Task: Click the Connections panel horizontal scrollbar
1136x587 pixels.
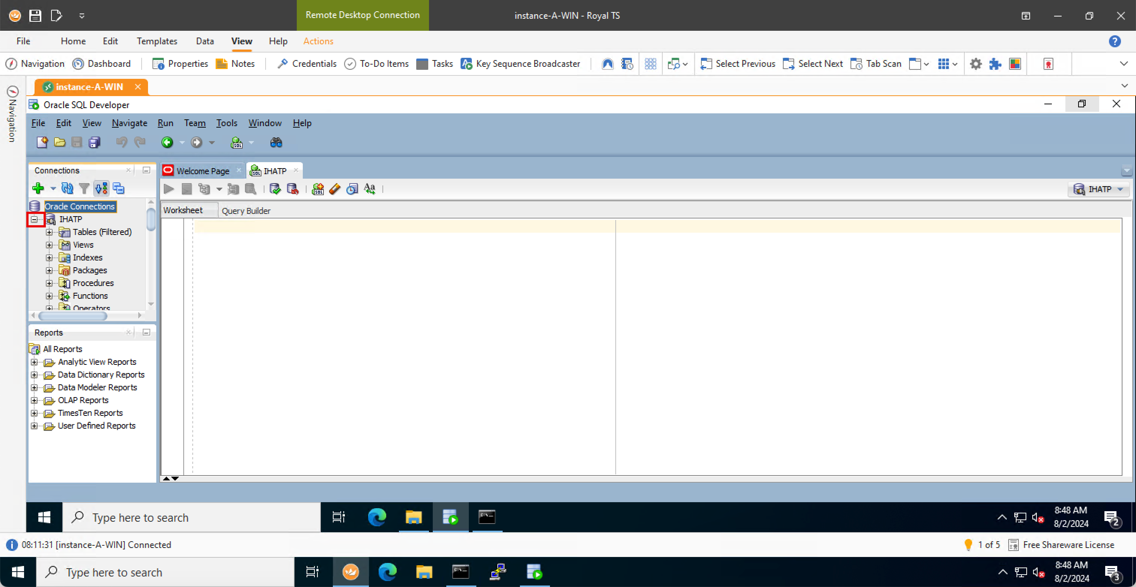Action: click(73, 316)
